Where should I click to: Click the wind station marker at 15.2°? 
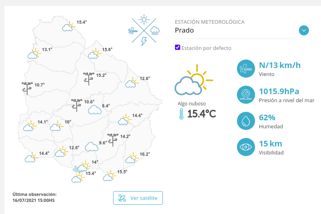coord(88,78)
